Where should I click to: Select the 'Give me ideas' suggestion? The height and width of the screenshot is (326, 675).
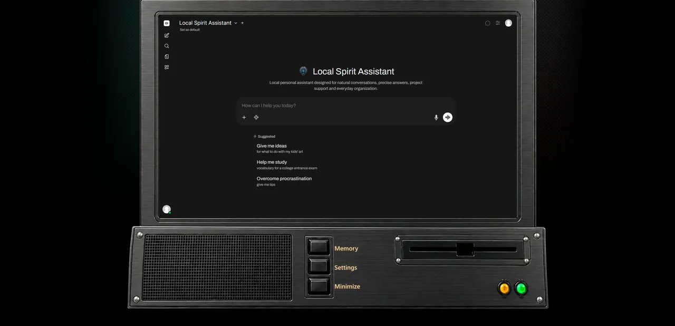(280, 148)
